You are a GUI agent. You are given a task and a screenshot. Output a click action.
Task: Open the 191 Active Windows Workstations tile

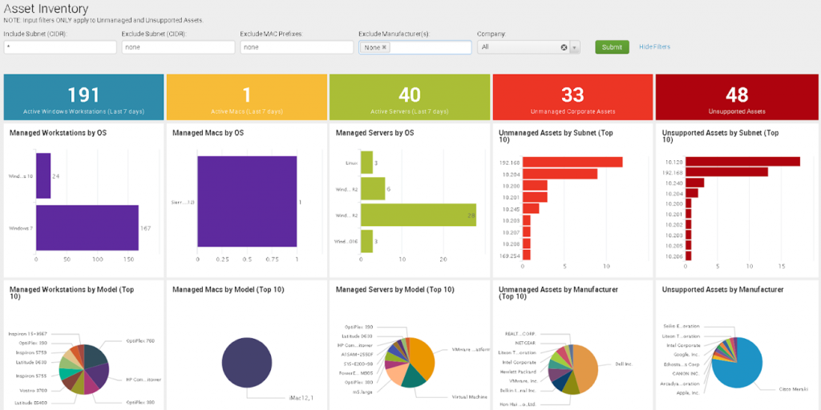(x=83, y=97)
